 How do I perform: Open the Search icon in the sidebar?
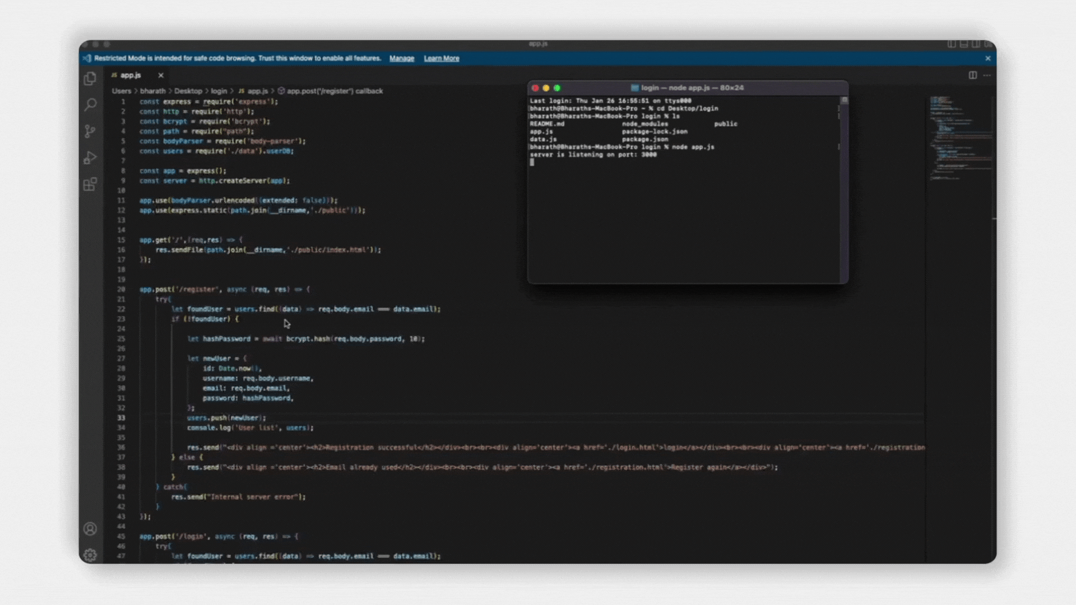tap(90, 105)
